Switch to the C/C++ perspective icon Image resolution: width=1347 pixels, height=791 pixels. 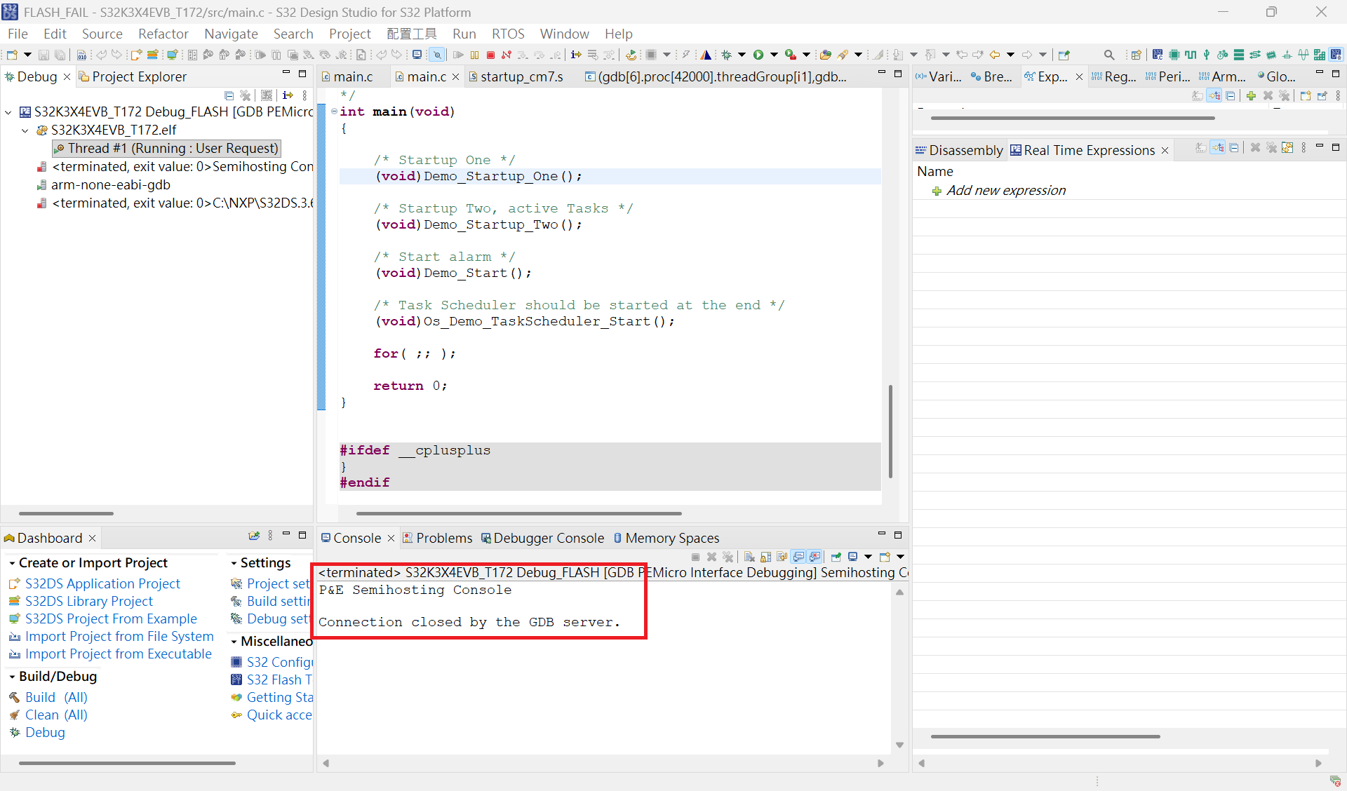(x=1158, y=55)
